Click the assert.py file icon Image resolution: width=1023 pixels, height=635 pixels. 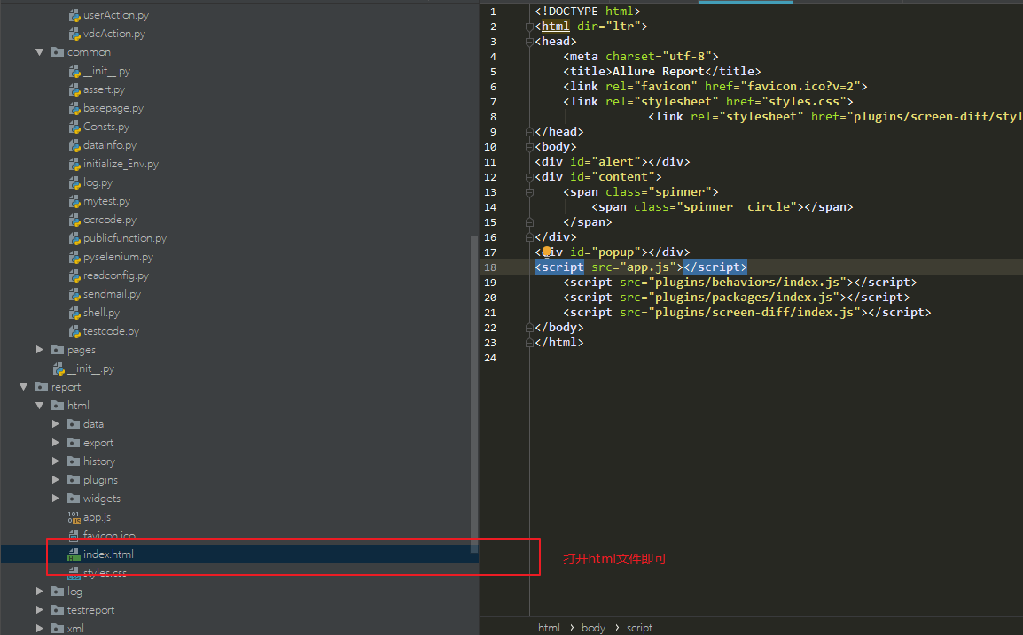(x=74, y=89)
